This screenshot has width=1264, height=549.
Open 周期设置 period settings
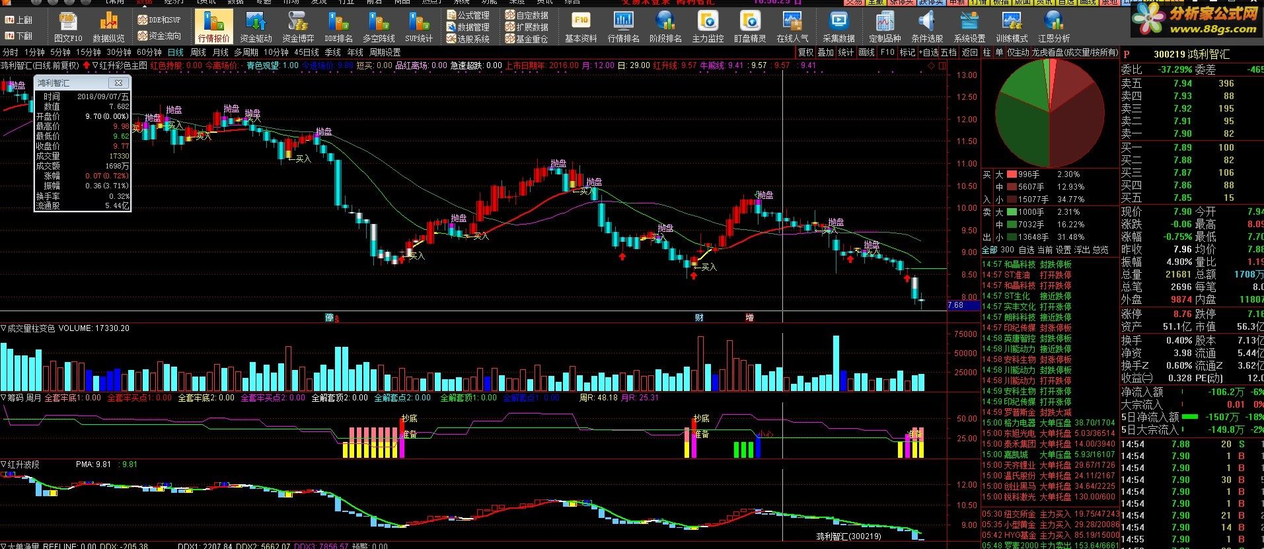(x=385, y=52)
